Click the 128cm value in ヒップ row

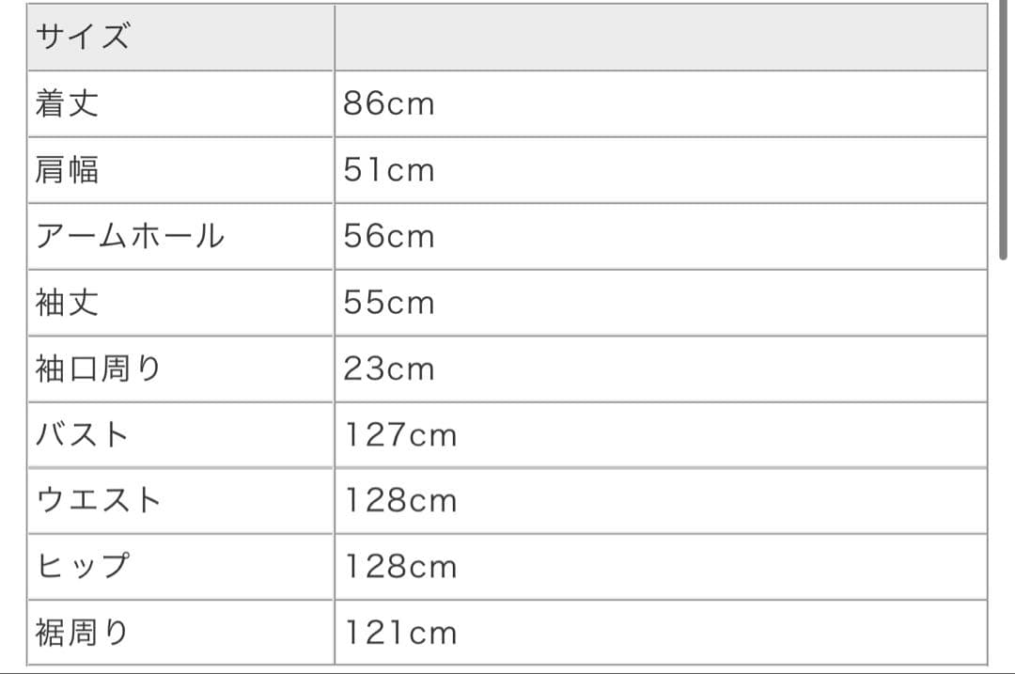click(400, 567)
